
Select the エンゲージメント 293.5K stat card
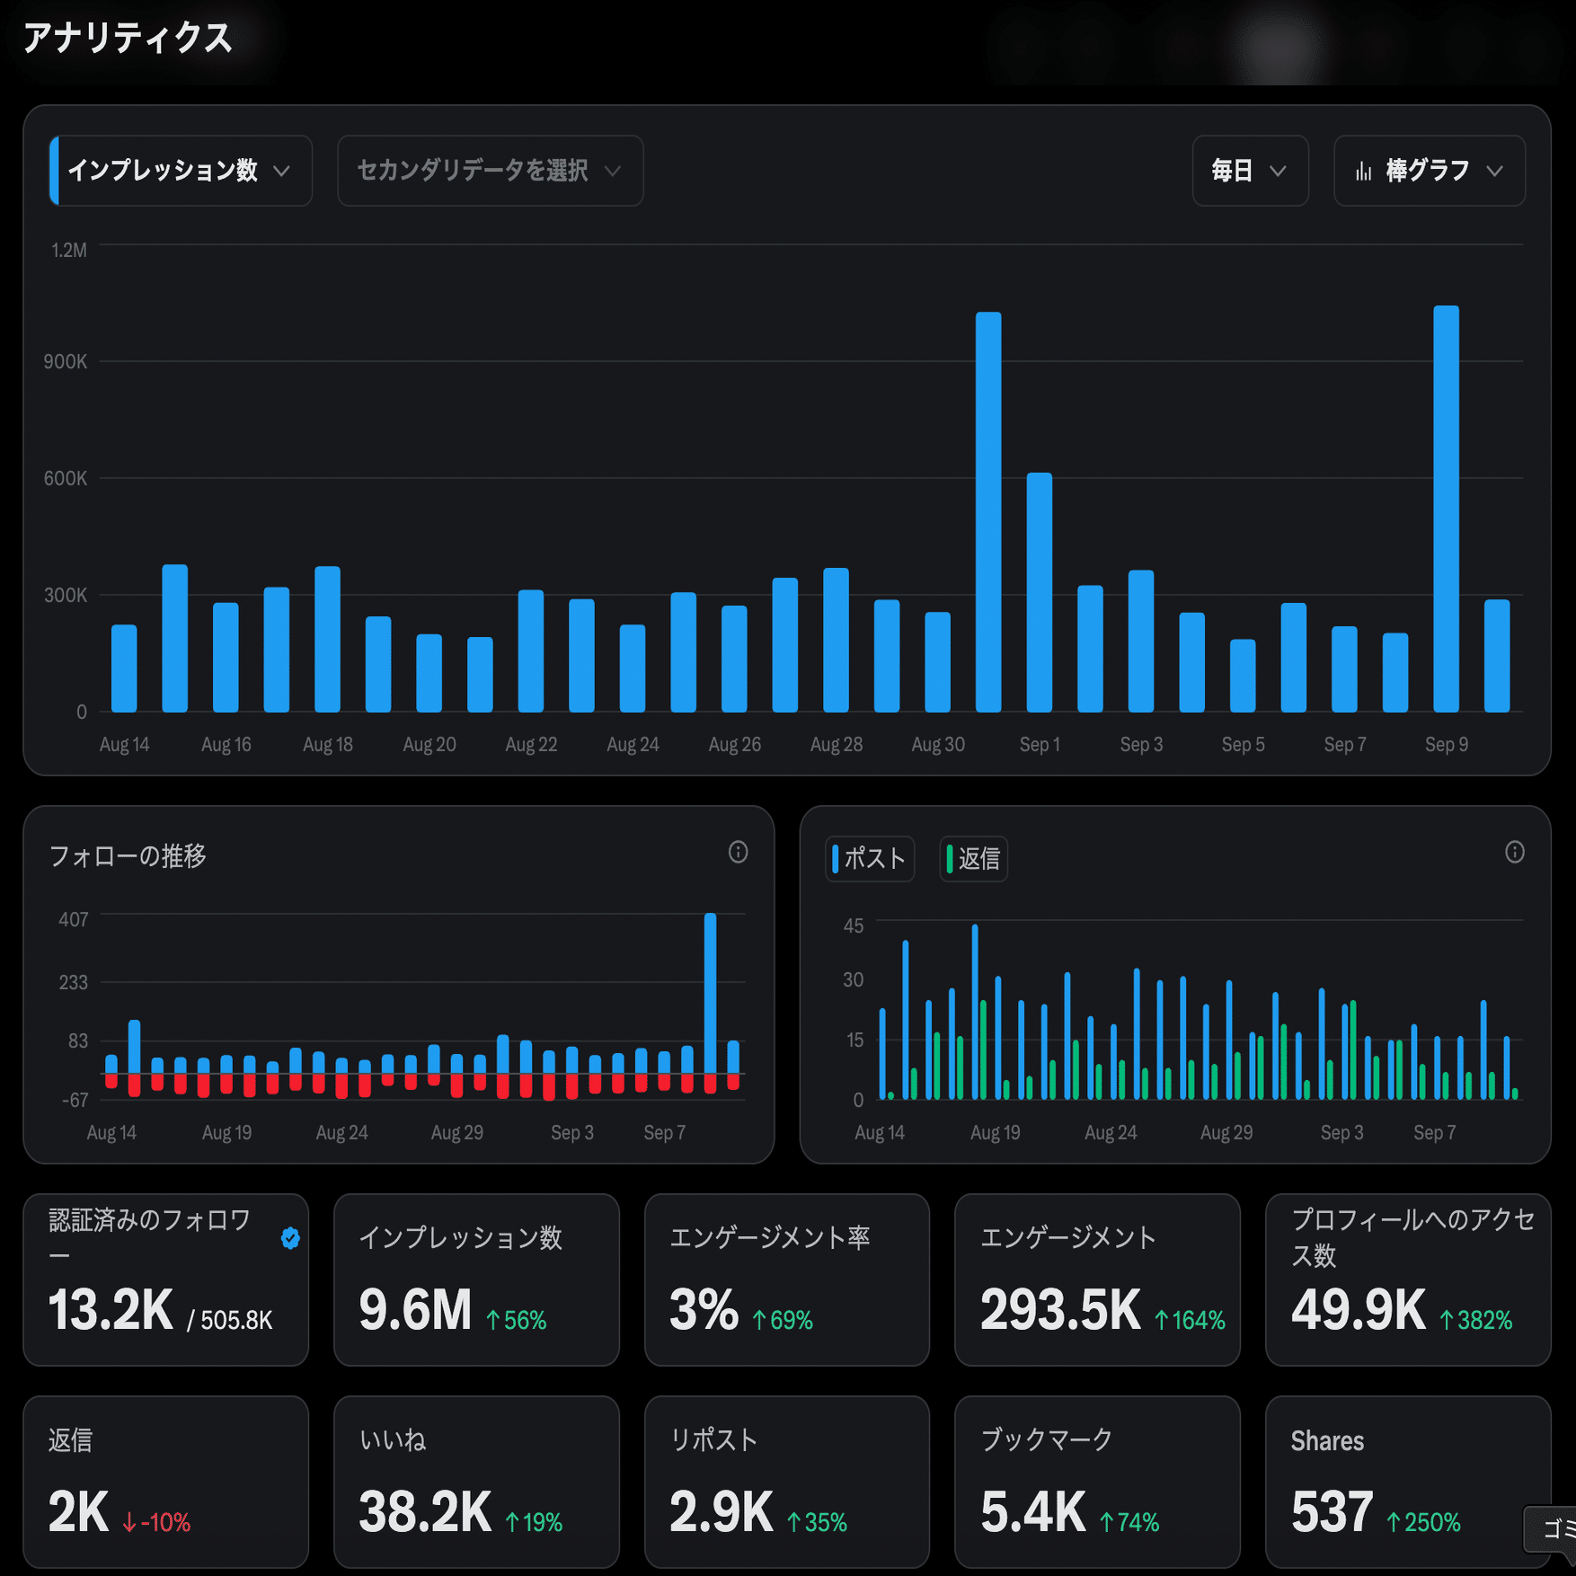click(1097, 1279)
